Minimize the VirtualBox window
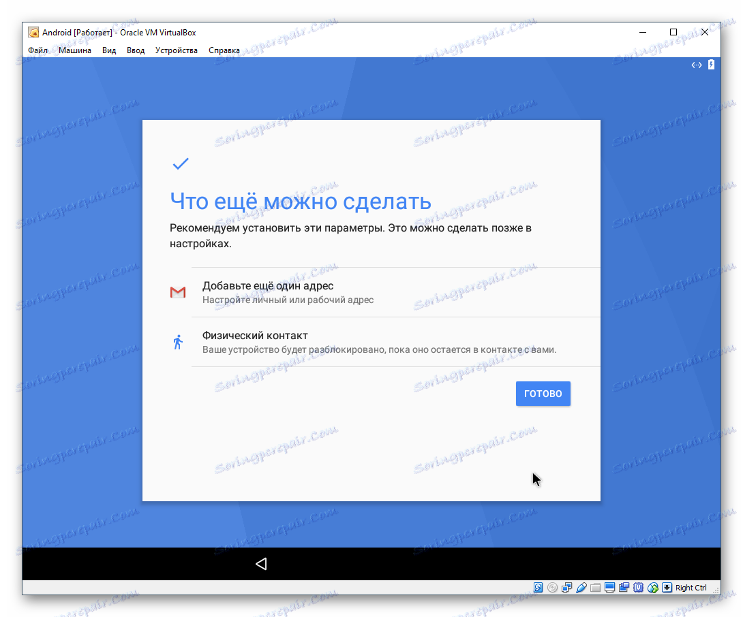The height and width of the screenshot is (617, 743). click(643, 32)
